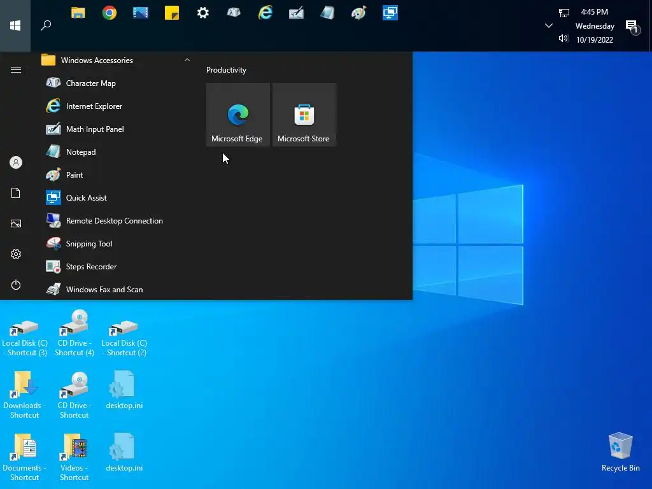Viewport: 652px width, 489px height.
Task: Select Local Disk (C) - Shortcut (3)
Action: [25, 332]
